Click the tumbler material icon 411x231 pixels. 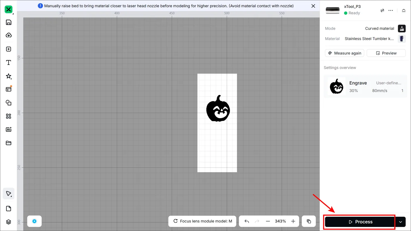click(402, 39)
